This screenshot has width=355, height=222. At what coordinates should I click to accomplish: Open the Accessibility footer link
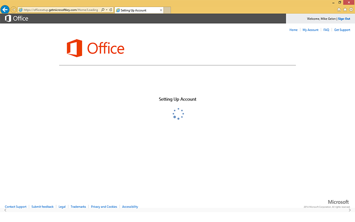coord(130,207)
